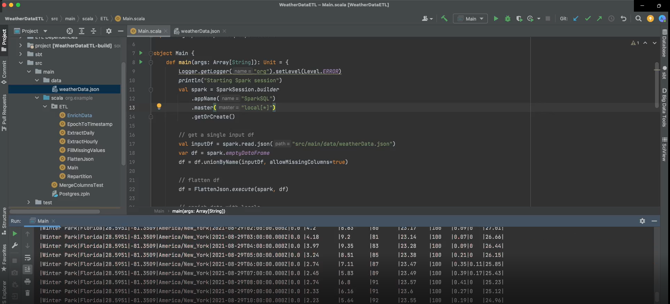The height and width of the screenshot is (304, 670).
Task: Click ETL in the breadcrumb navigation bar
Action: (x=104, y=19)
